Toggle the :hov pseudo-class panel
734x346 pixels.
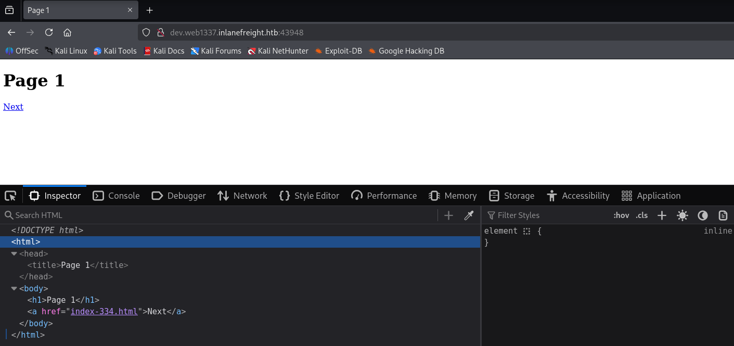pos(621,215)
